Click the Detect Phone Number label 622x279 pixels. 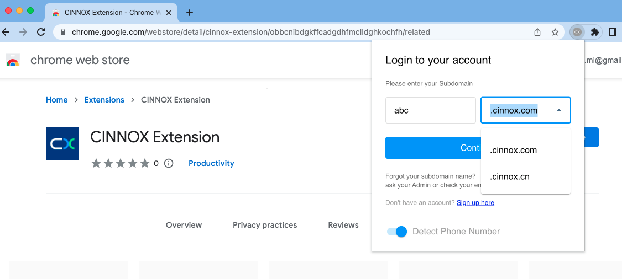pyautogui.click(x=456, y=232)
